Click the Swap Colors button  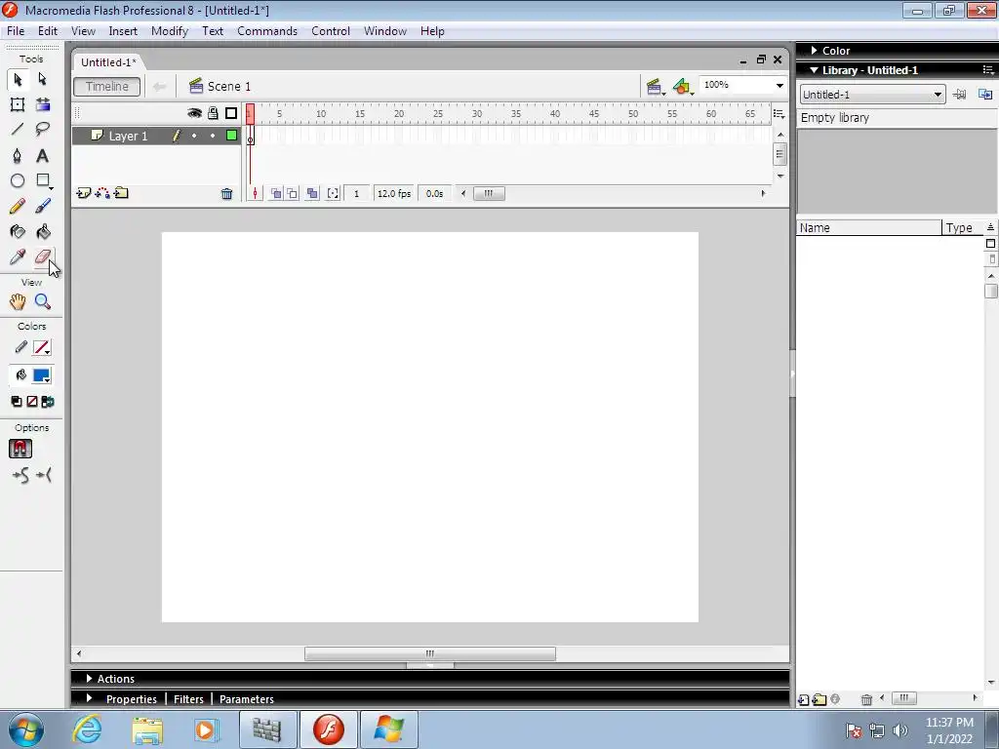[48, 402]
